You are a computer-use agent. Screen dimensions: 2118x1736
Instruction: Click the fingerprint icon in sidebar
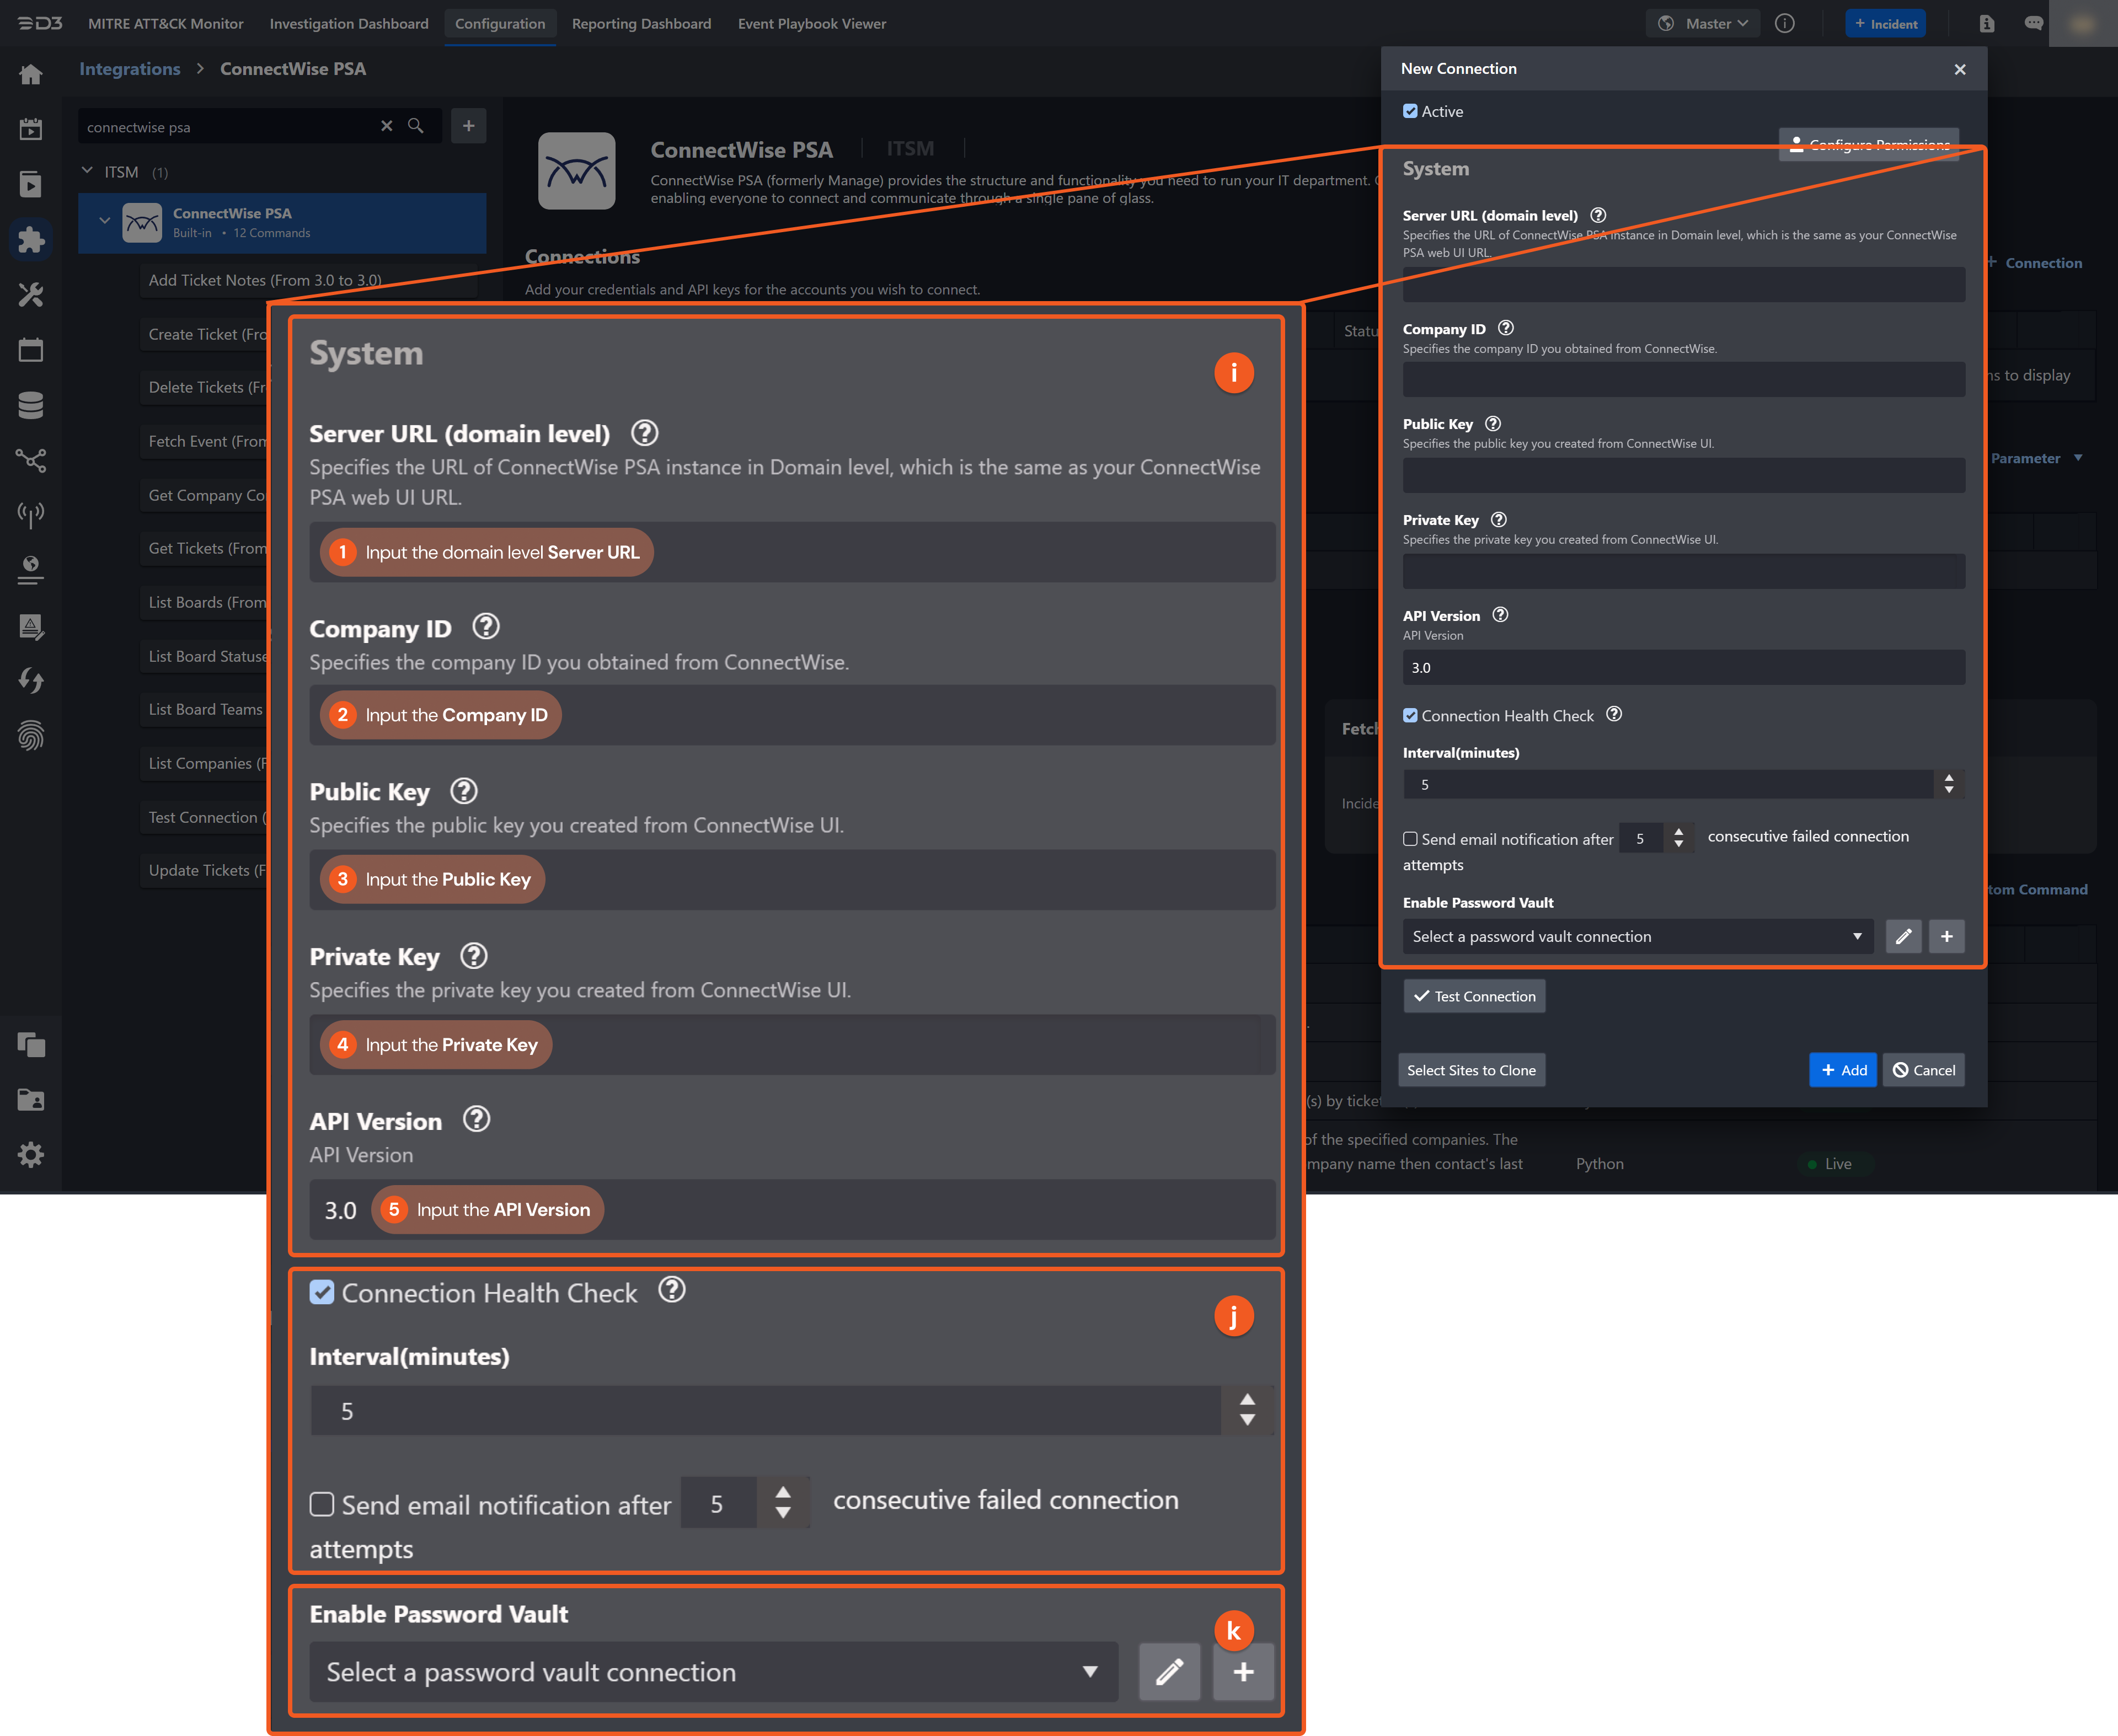click(31, 736)
